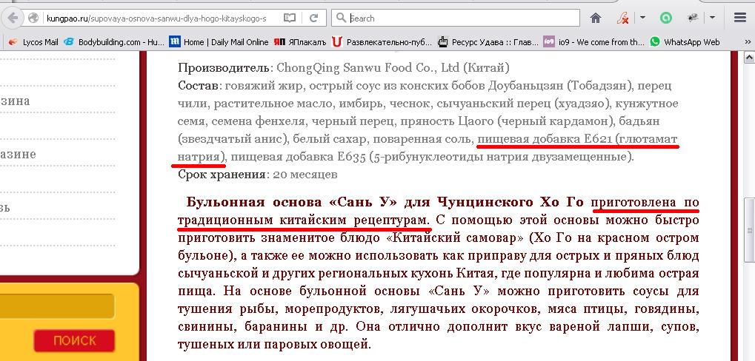Open Lycos Mail bookmark
Viewport: 755px width, 361px height.
point(33,42)
